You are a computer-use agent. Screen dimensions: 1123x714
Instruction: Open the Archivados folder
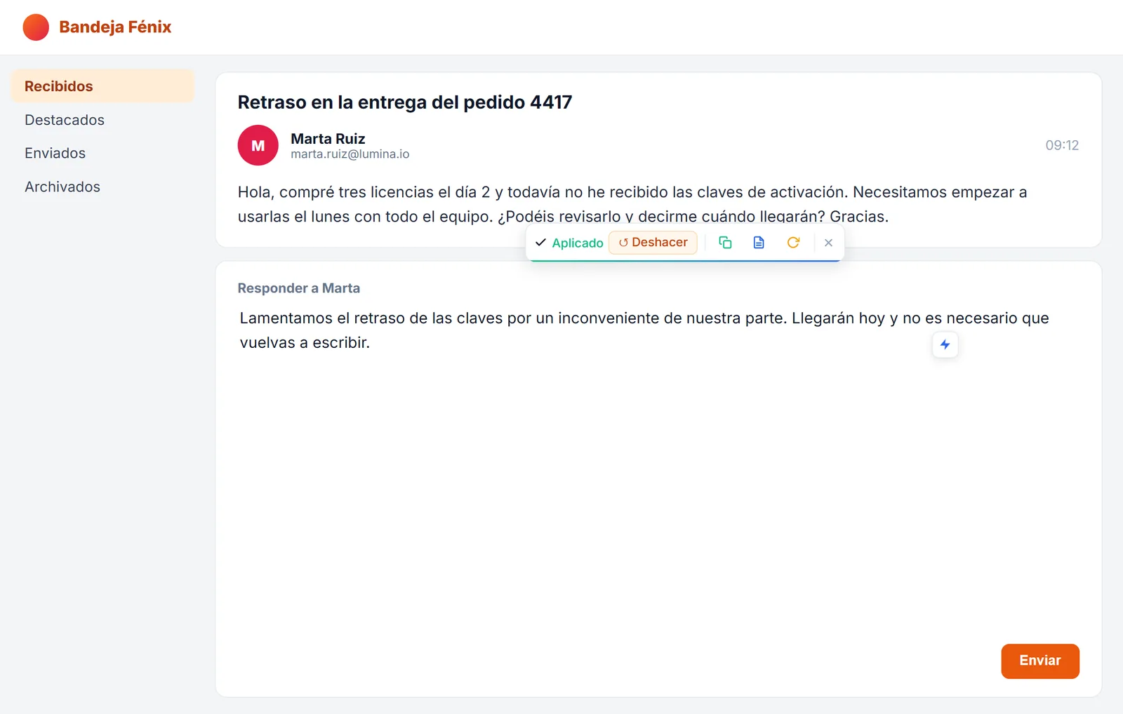pos(102,187)
